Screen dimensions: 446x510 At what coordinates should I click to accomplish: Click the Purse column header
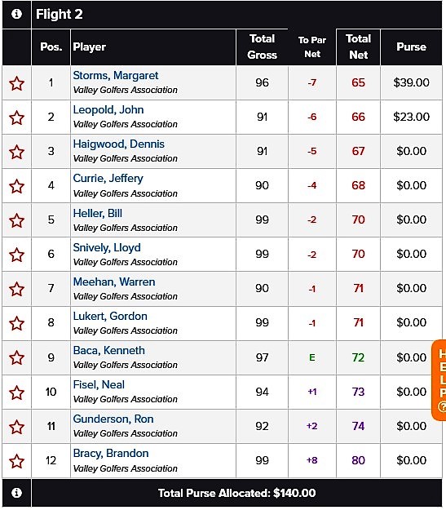coord(411,47)
